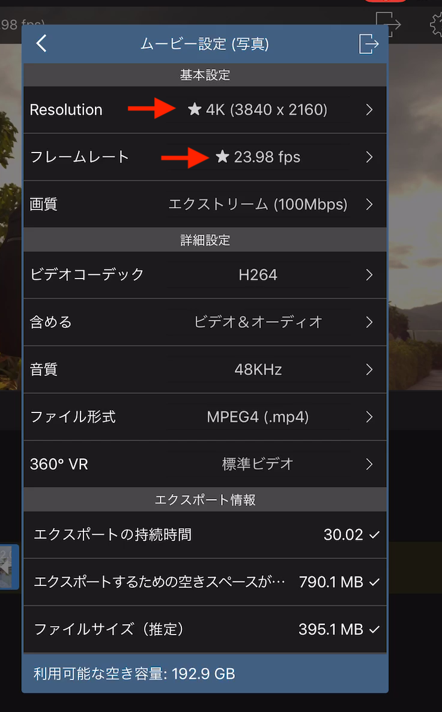
Task: Choose the 48KHz audio quality value
Action: (x=258, y=370)
